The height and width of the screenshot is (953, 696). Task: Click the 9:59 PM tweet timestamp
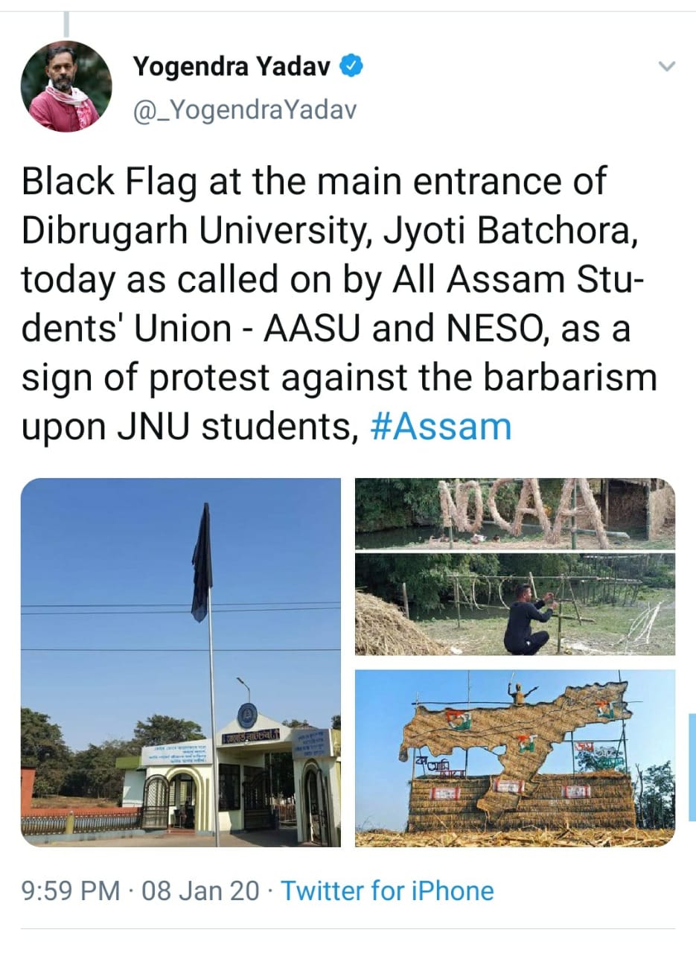(71, 890)
